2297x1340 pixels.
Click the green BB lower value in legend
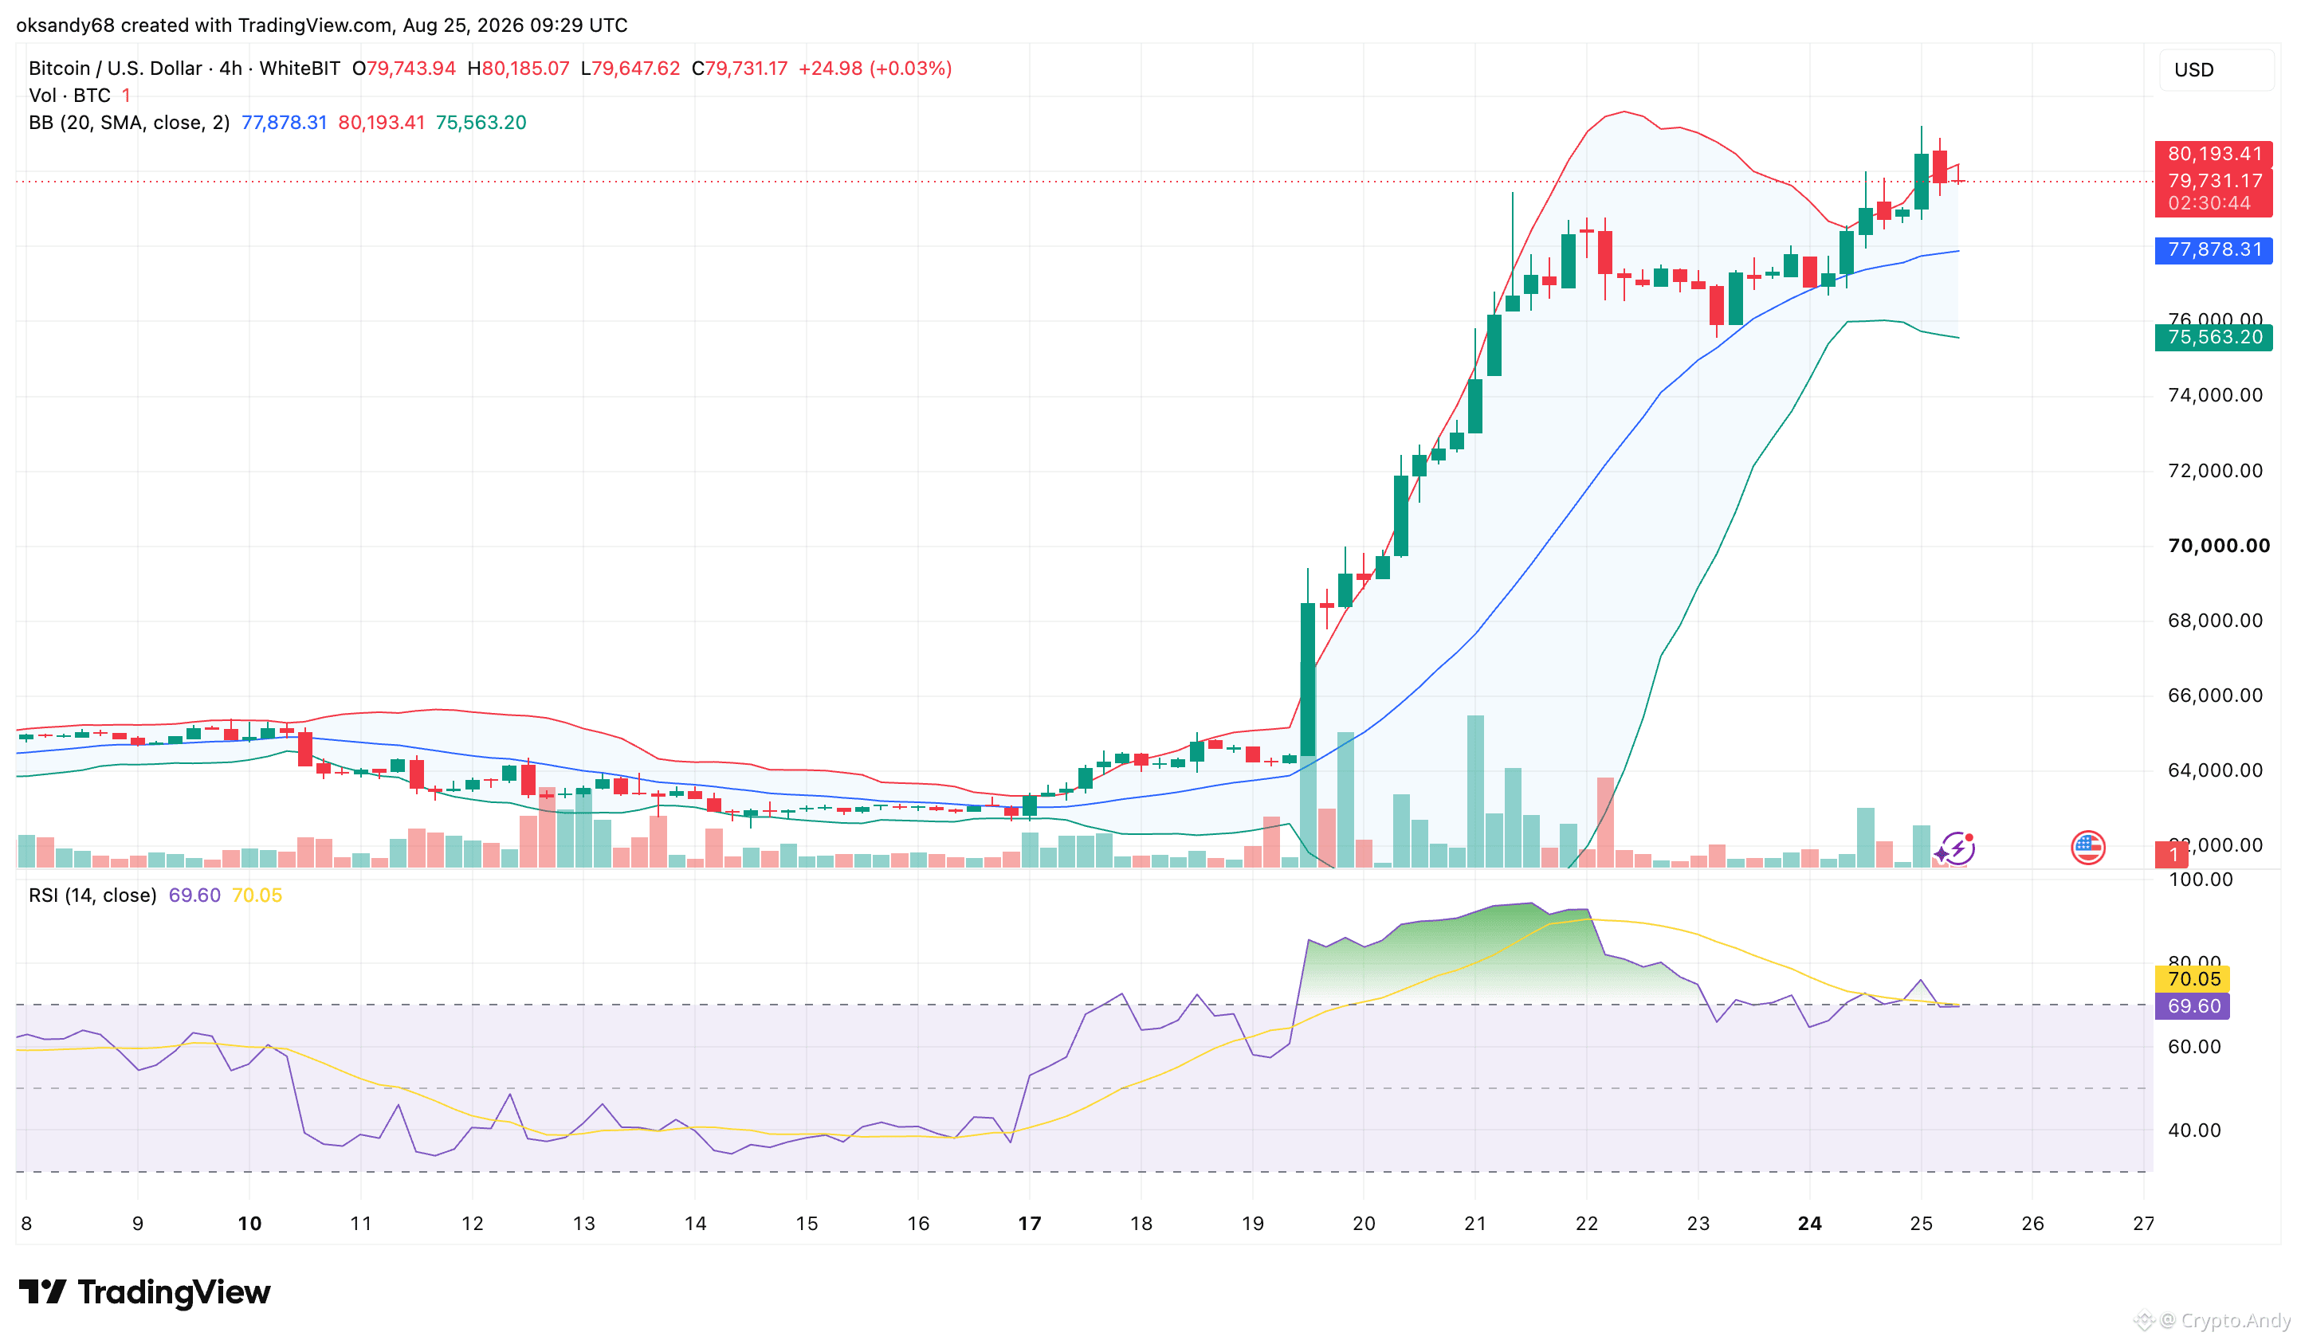(x=481, y=123)
